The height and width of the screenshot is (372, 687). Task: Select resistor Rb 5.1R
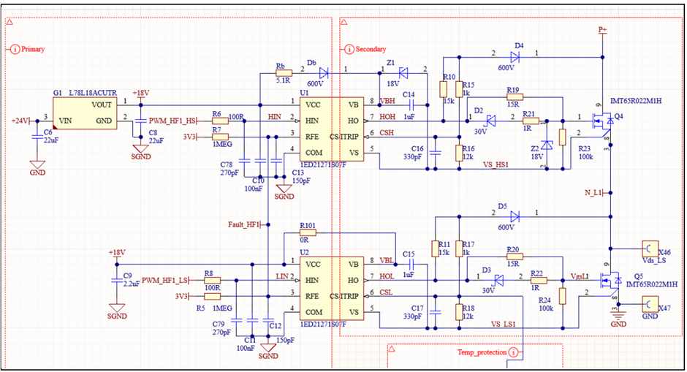284,73
